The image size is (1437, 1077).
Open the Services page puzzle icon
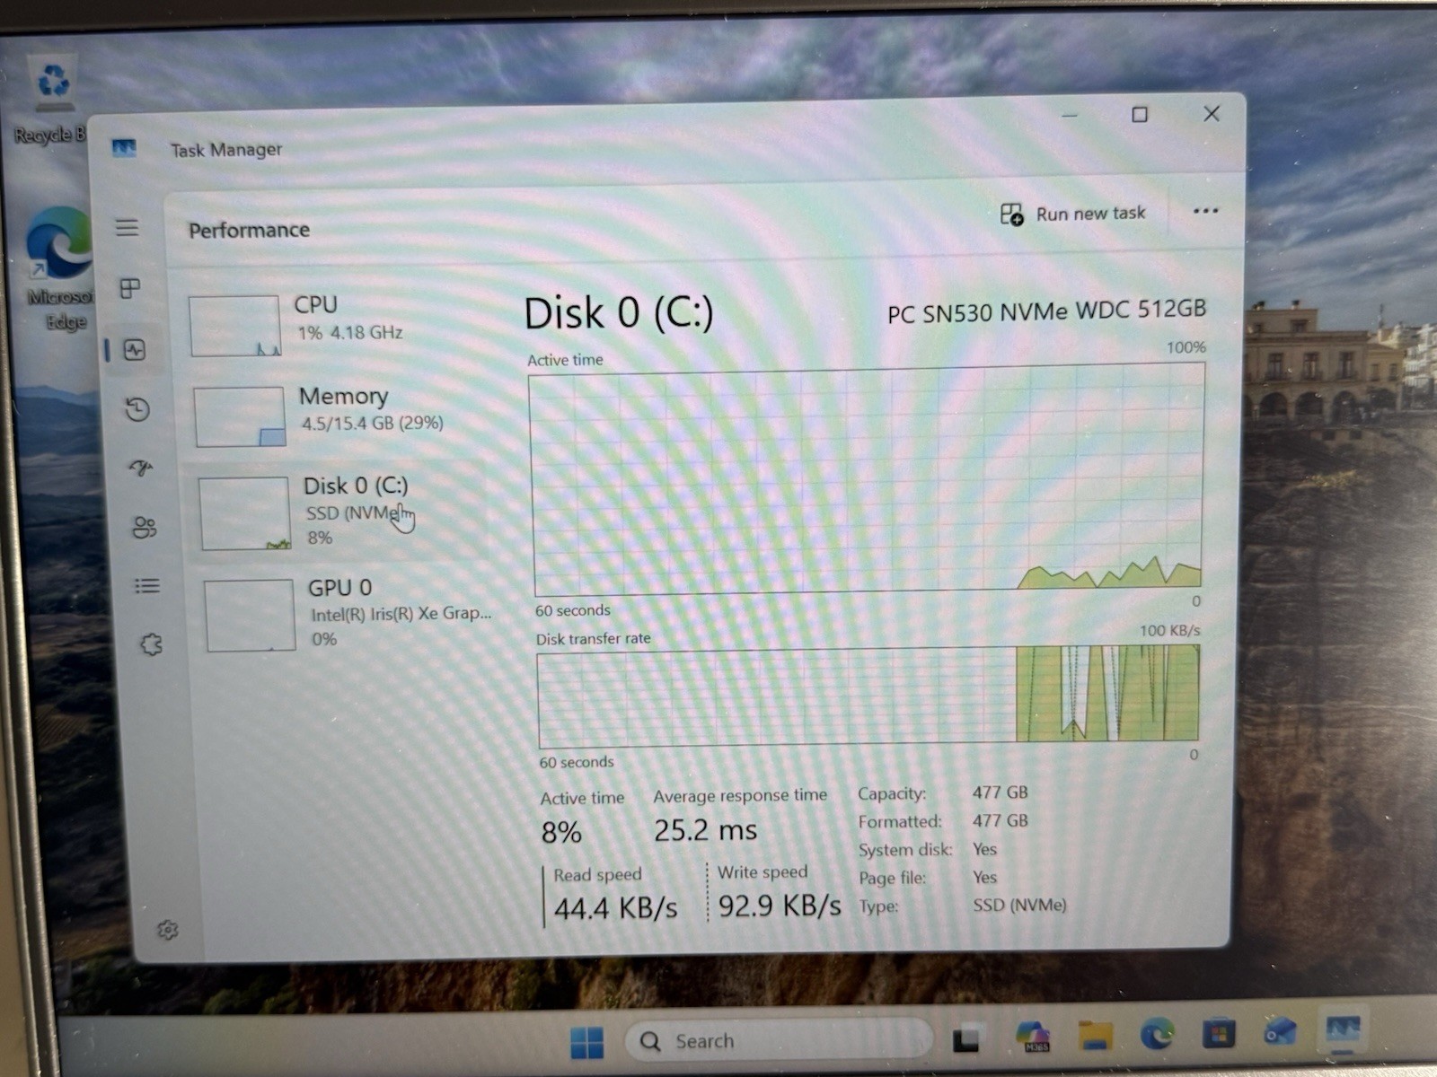[x=151, y=644]
